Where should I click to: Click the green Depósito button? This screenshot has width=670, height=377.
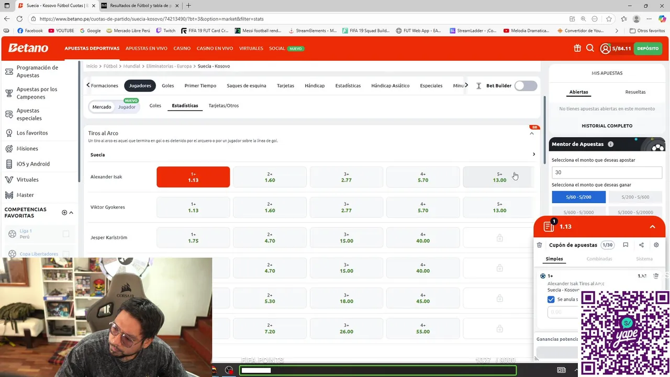648,49
